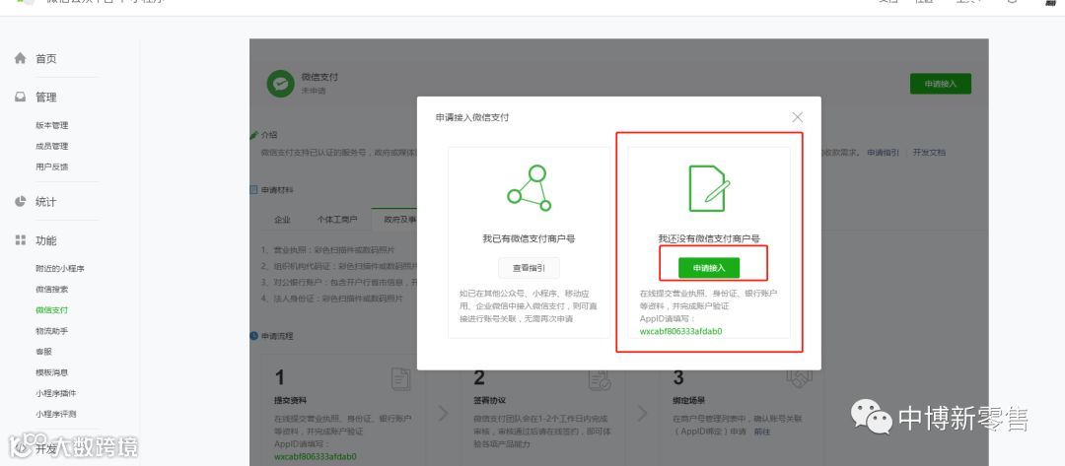
Task: Click step 2 签署协议 heading
Action: [x=490, y=400]
